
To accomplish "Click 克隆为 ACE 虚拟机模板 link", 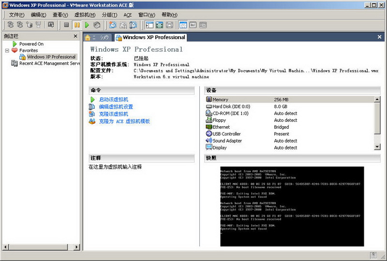I will point(124,121).
